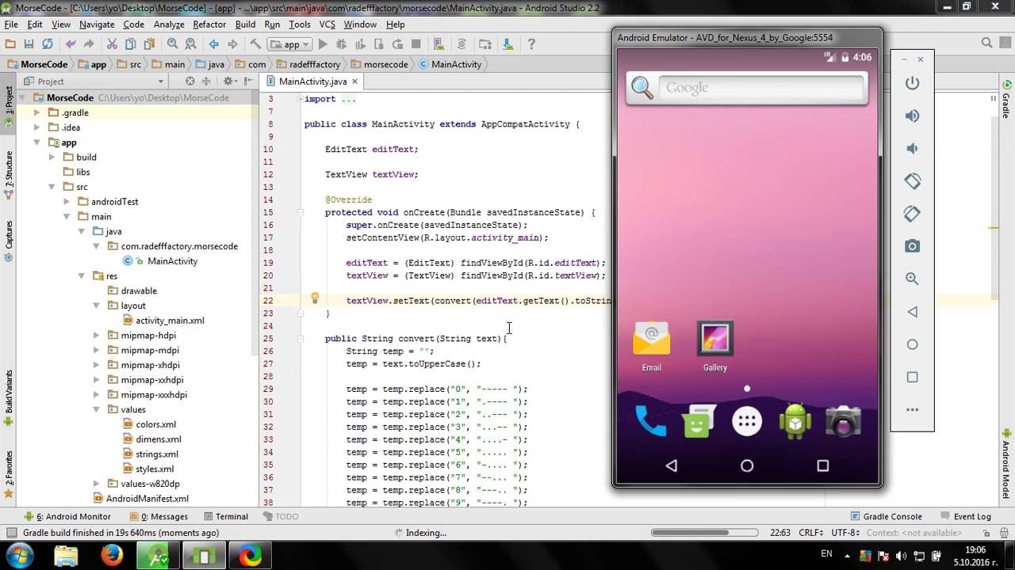This screenshot has width=1015, height=570.
Task: Click the Open folder toolbar icon
Action: (10, 44)
